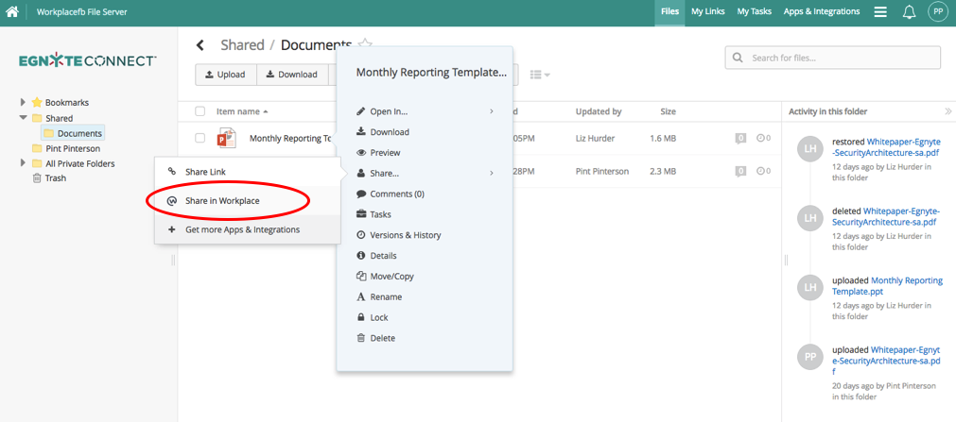Switch to the My Tasks tab

point(755,12)
